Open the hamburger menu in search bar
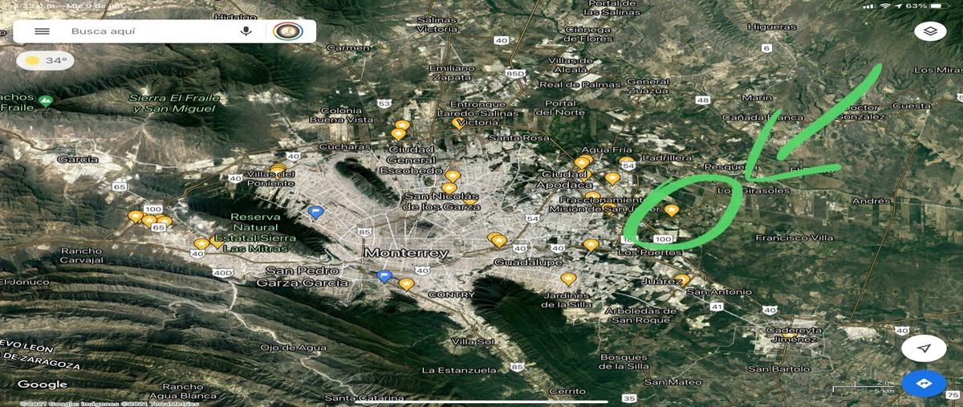 [x=42, y=31]
